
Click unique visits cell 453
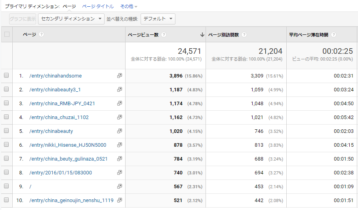click(x=259, y=187)
